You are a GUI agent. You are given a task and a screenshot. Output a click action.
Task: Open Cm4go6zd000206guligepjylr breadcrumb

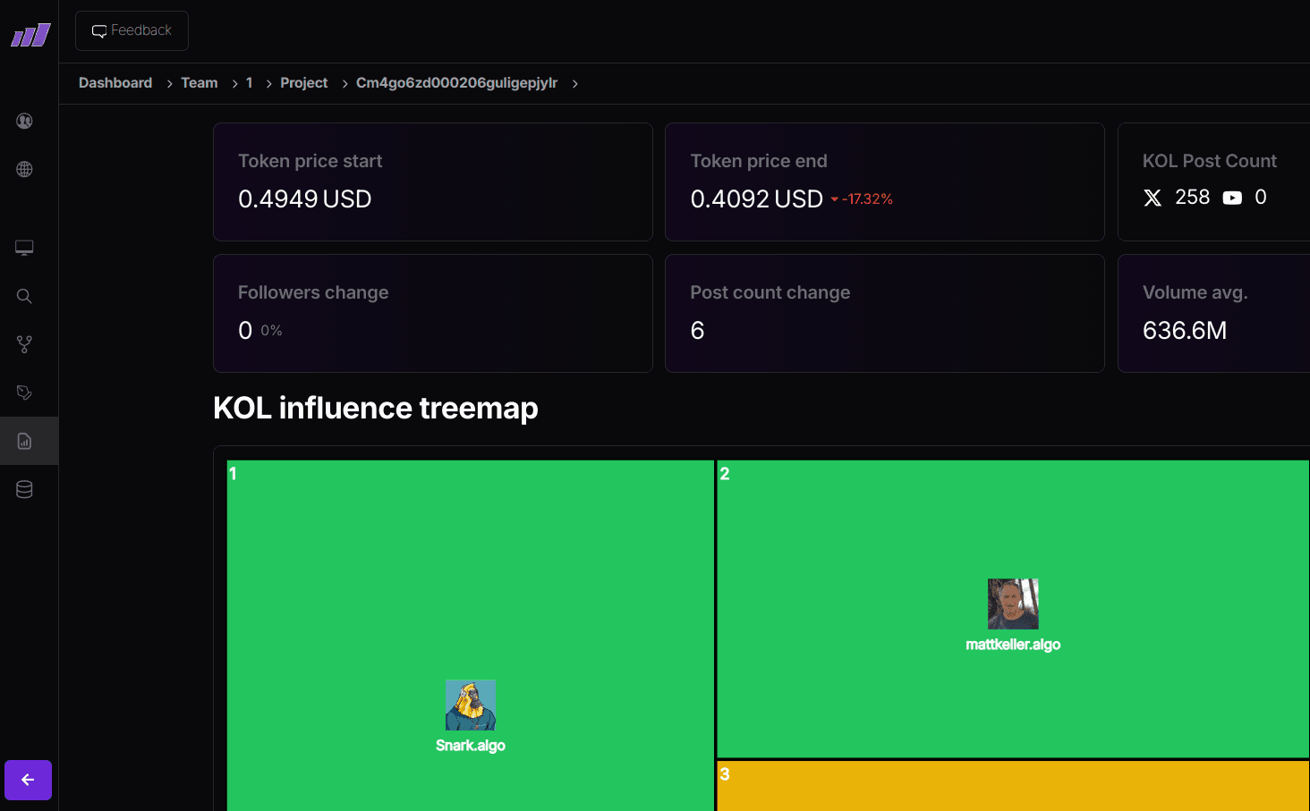(x=456, y=82)
